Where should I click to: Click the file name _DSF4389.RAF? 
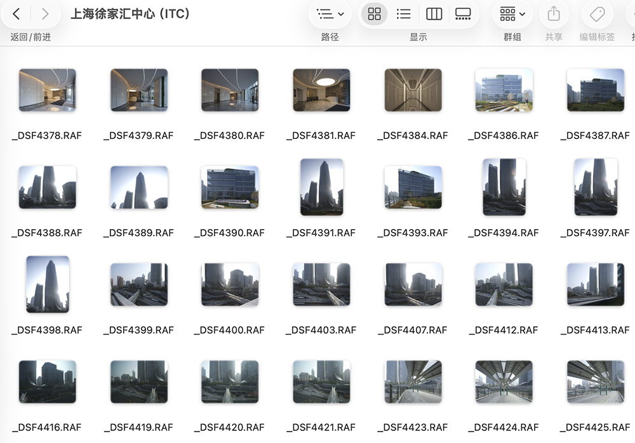(x=138, y=233)
